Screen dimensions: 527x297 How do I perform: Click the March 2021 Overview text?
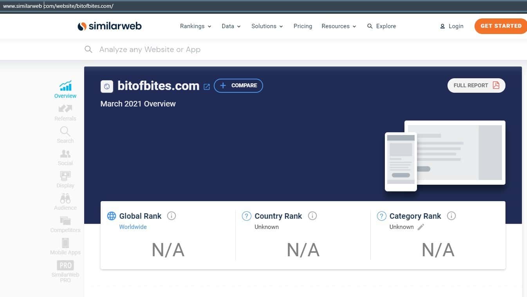[138, 104]
